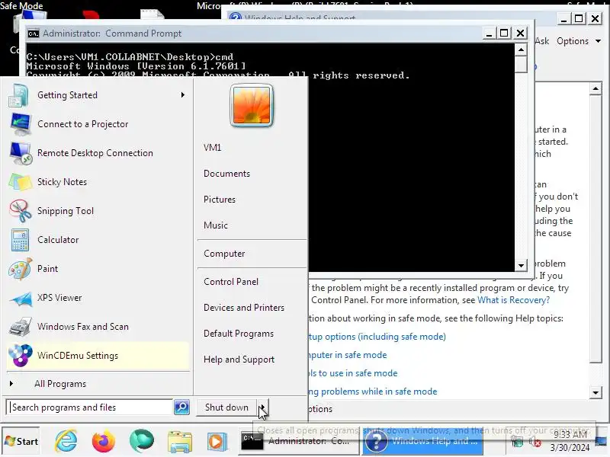Open Documents from Start menu
The image size is (610, 457).
226,174
